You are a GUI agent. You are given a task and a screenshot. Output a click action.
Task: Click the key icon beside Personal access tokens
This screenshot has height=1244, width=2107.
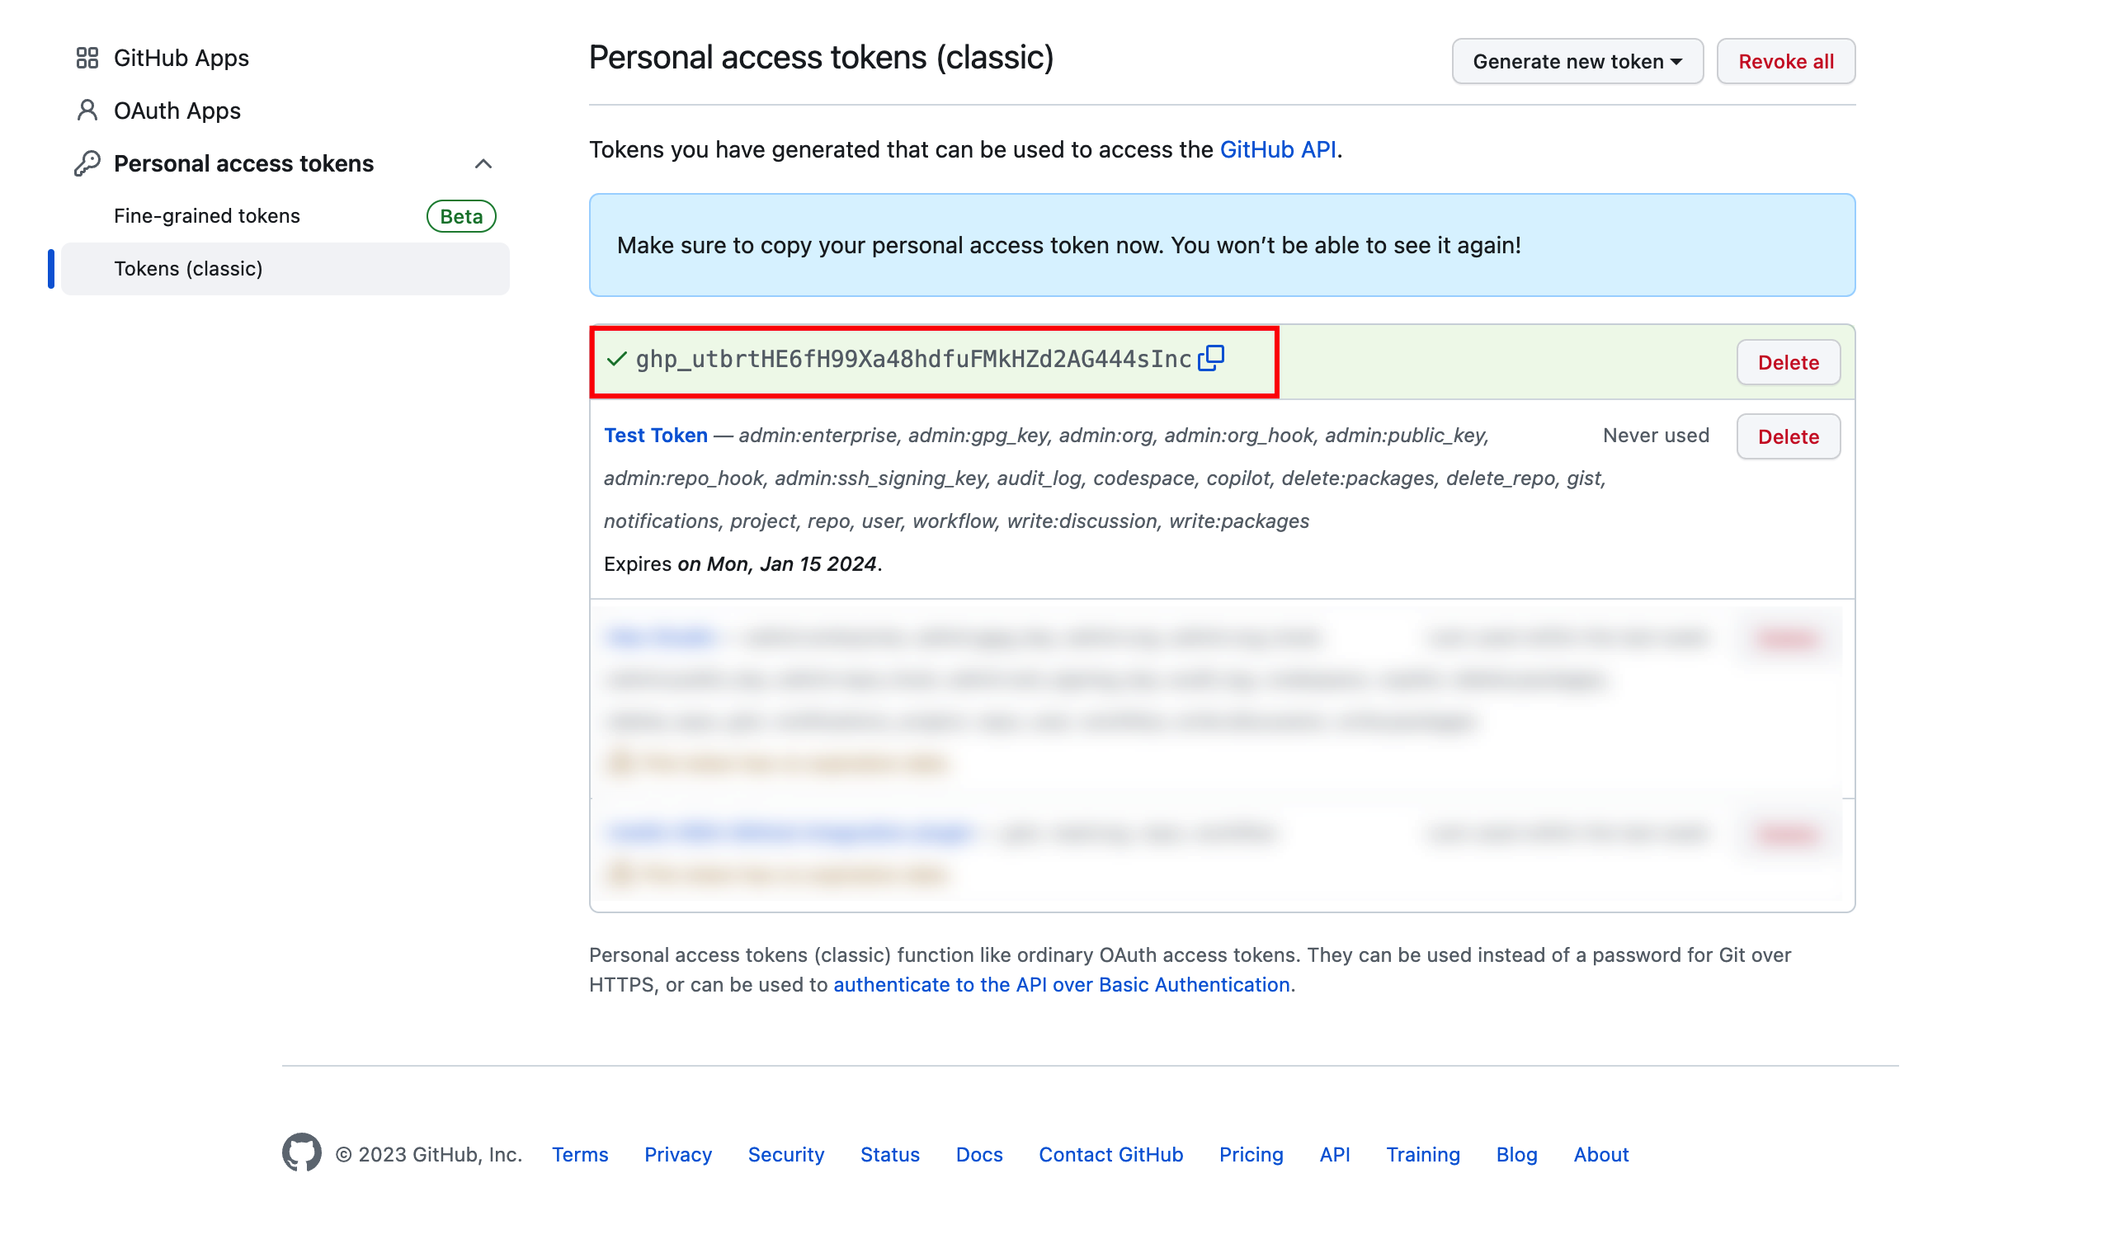pyautogui.click(x=87, y=163)
